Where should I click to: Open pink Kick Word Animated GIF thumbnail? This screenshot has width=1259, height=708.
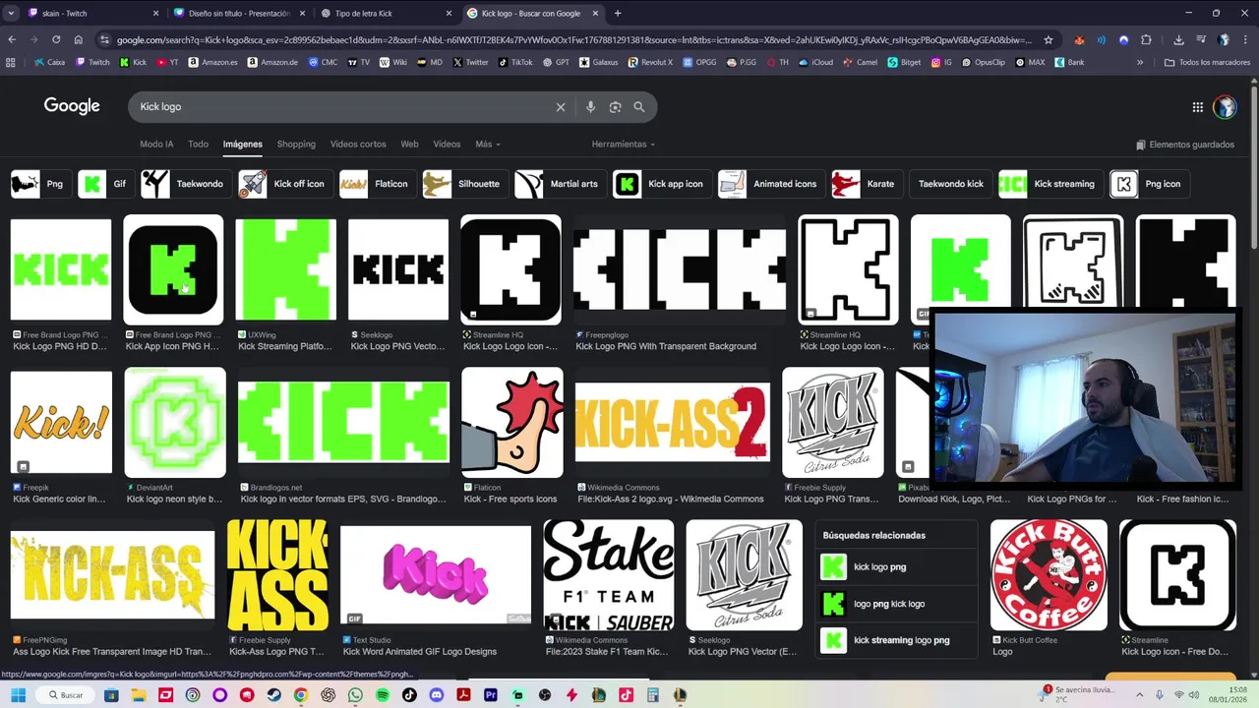coord(436,575)
